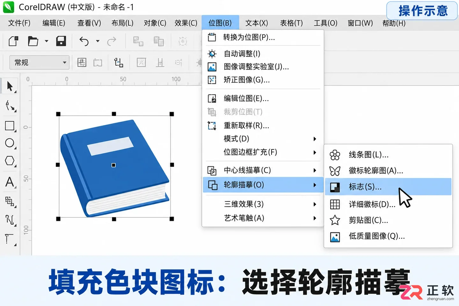Click the Save floppy disk icon
Image resolution: width=459 pixels, height=306 pixels.
(x=61, y=41)
